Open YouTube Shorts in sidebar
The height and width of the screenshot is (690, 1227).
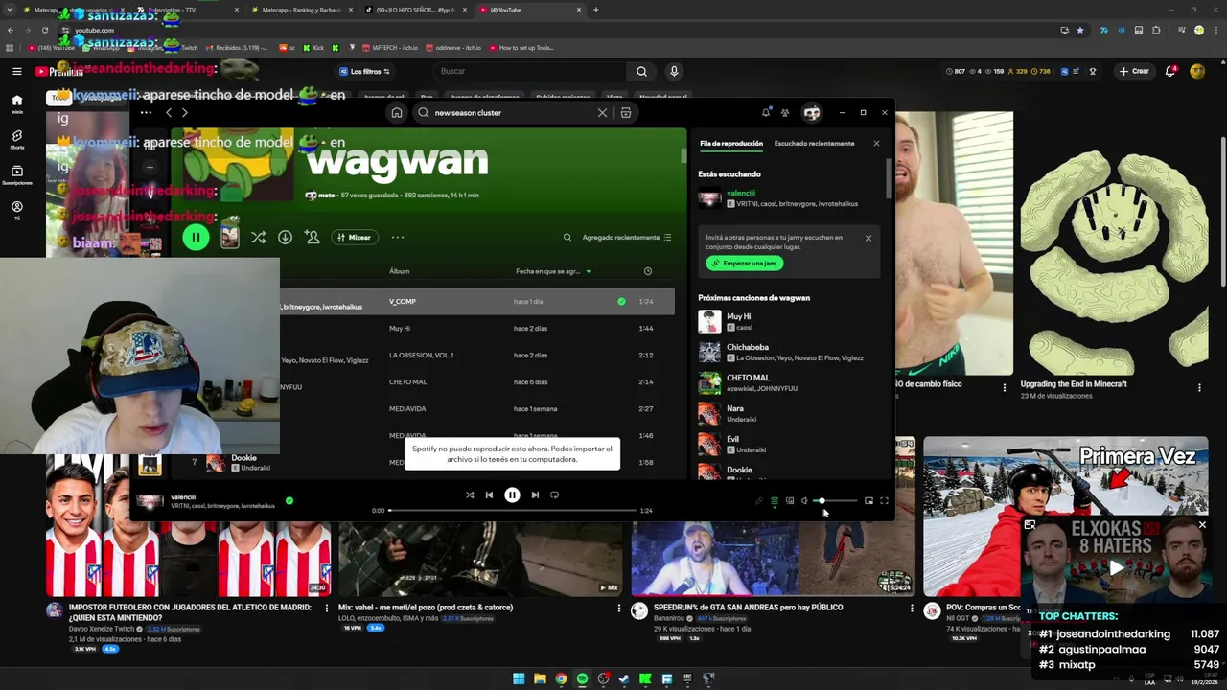coord(16,140)
